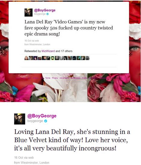Screen dimensions: 141x165
Task: Click the verified badge in the lower tweet
Action: point(46,121)
